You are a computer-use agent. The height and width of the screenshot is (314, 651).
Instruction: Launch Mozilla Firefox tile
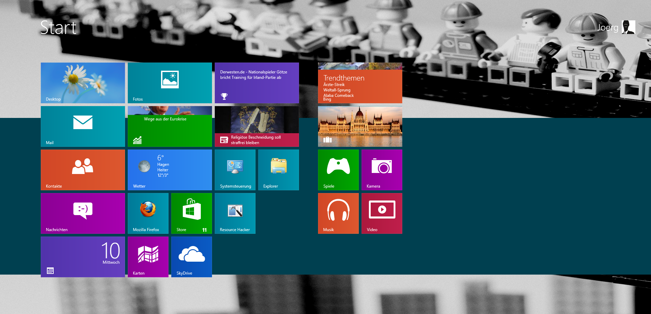pyautogui.click(x=148, y=213)
